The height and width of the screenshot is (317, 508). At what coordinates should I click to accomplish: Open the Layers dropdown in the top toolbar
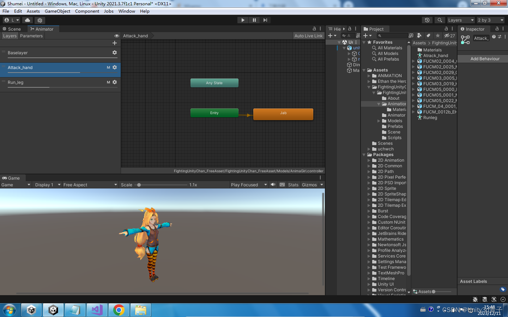coord(460,20)
